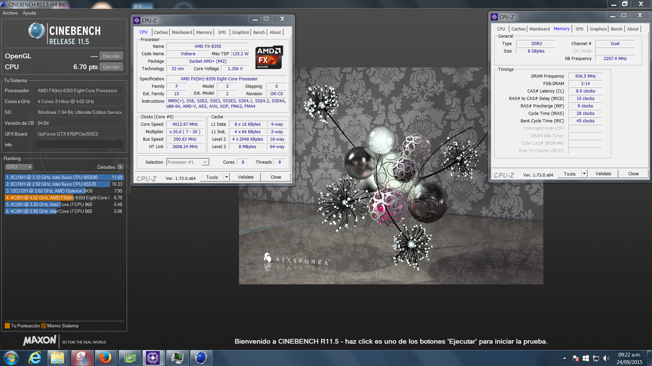Switch to SPD tab in Memory CPU-Z window
Image resolution: width=652 pixels, height=366 pixels.
(579, 29)
